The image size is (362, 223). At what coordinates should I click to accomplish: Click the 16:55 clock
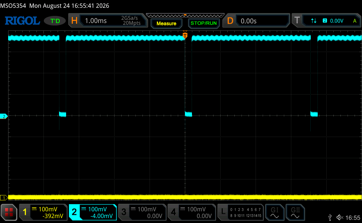pos(353,218)
